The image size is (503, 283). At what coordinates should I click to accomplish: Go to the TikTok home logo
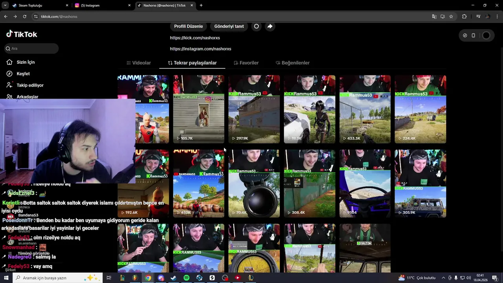click(22, 34)
